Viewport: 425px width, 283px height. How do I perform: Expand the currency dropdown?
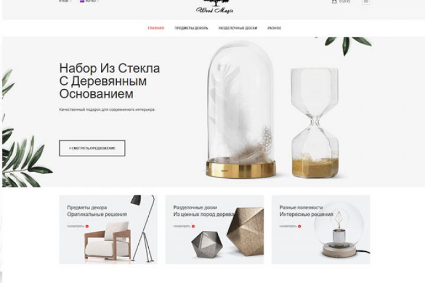(66, 1)
